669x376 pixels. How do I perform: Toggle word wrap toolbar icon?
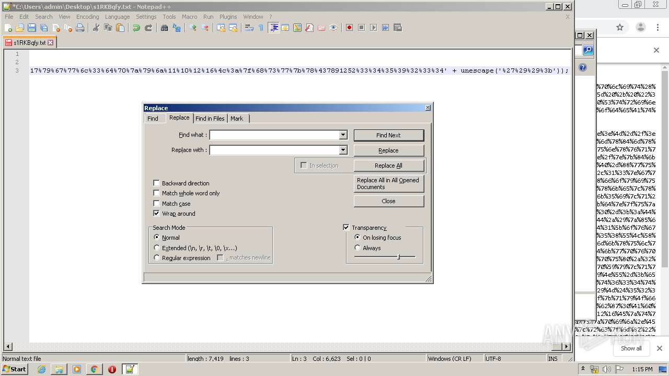click(249, 28)
